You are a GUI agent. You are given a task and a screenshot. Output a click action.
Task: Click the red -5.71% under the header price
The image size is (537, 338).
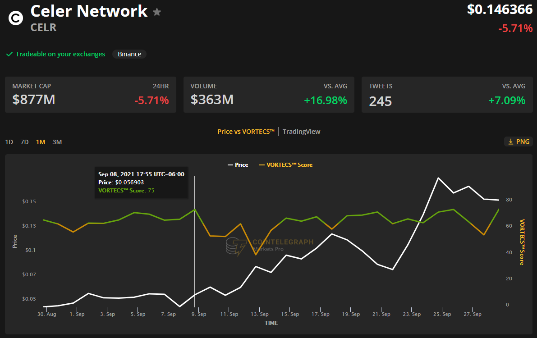515,28
